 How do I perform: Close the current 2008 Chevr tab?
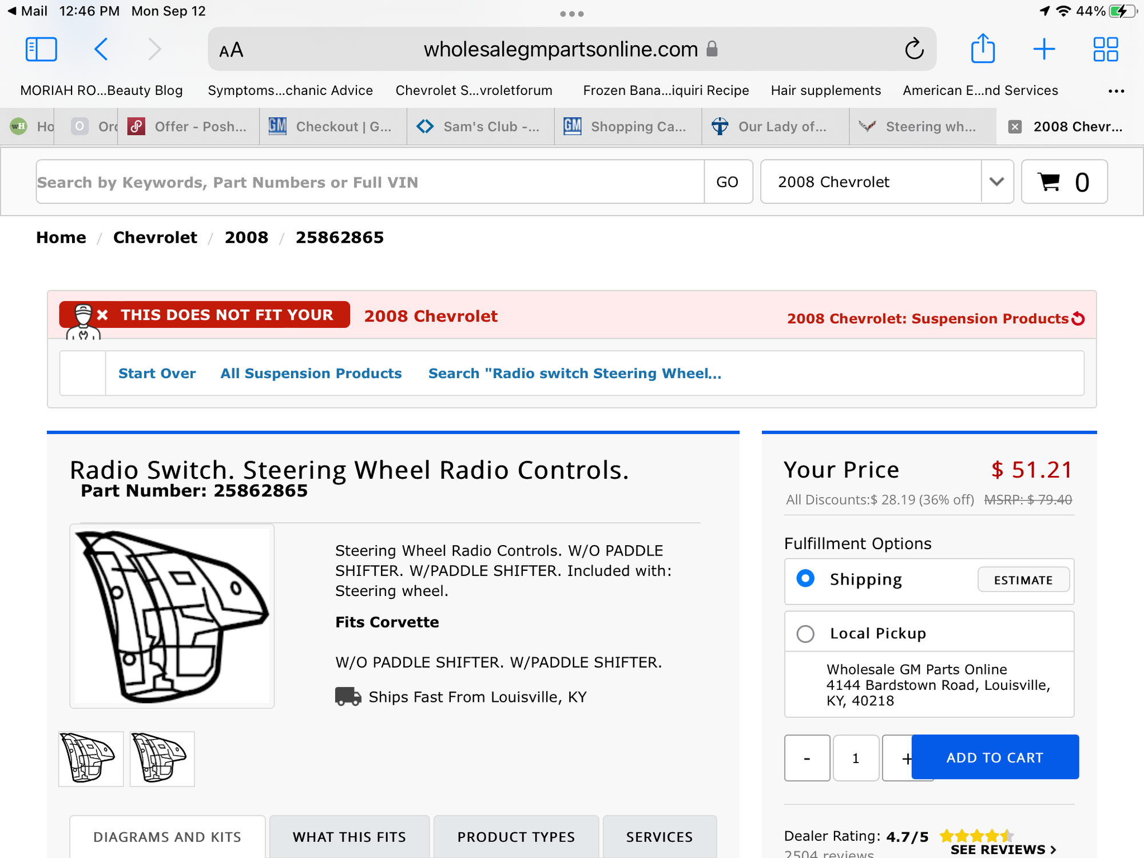(1015, 127)
